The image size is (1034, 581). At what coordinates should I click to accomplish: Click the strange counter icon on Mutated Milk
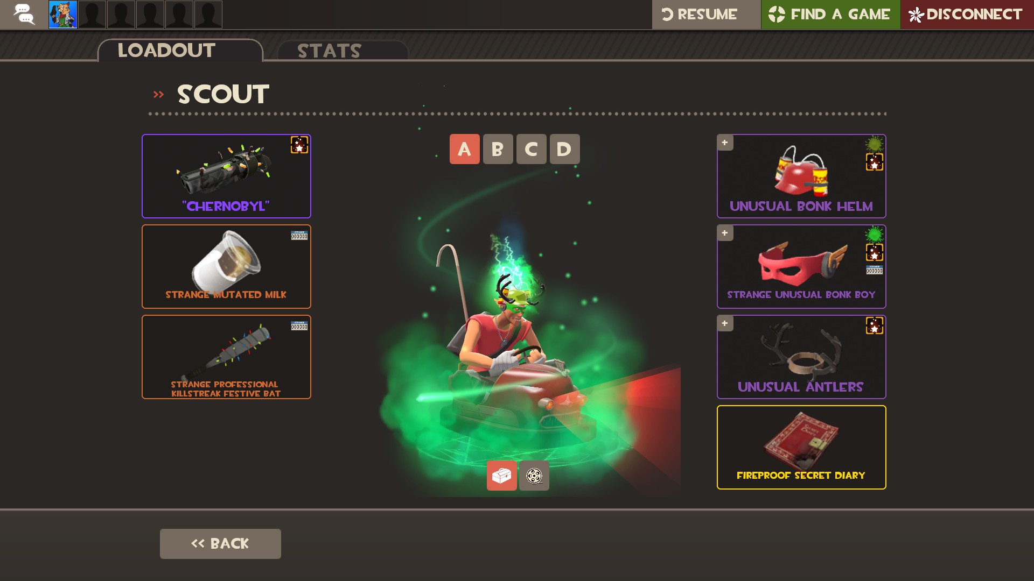pyautogui.click(x=299, y=236)
